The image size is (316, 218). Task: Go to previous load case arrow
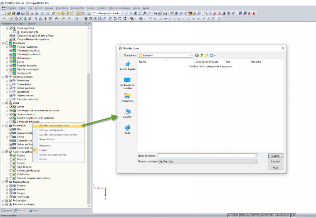(127, 13)
